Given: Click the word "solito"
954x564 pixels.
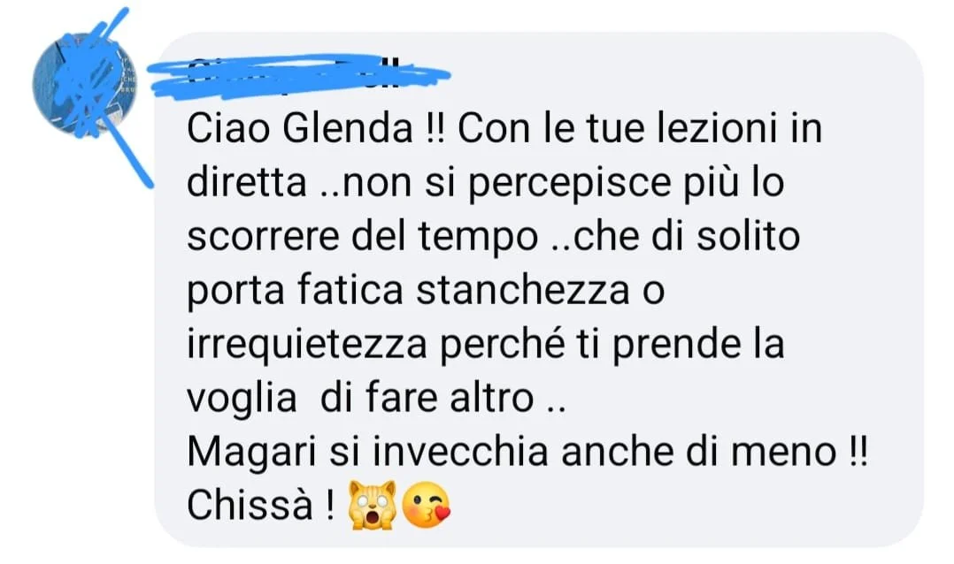Looking at the screenshot, I should (x=748, y=236).
